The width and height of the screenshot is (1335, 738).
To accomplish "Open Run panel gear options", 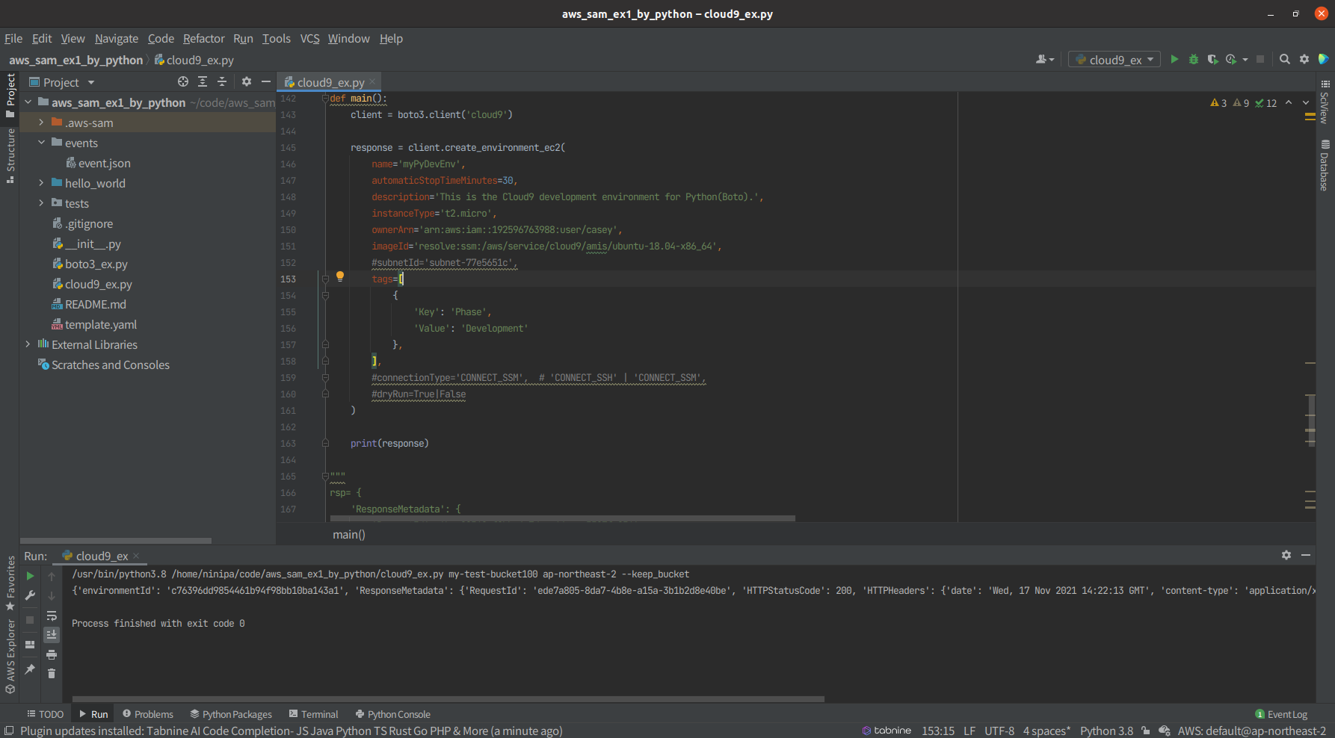I will [1286, 555].
